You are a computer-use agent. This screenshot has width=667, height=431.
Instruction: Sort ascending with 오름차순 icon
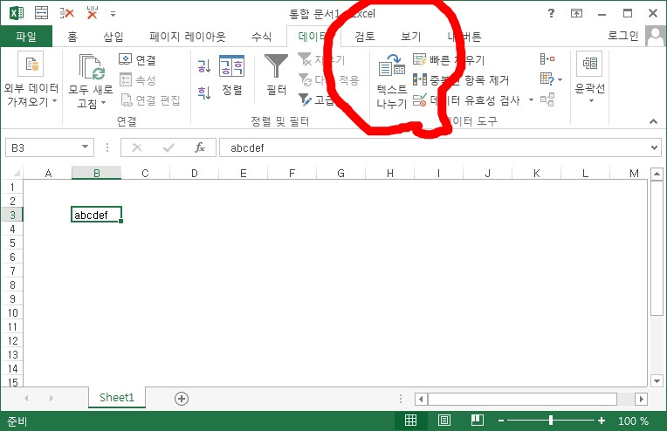[204, 66]
